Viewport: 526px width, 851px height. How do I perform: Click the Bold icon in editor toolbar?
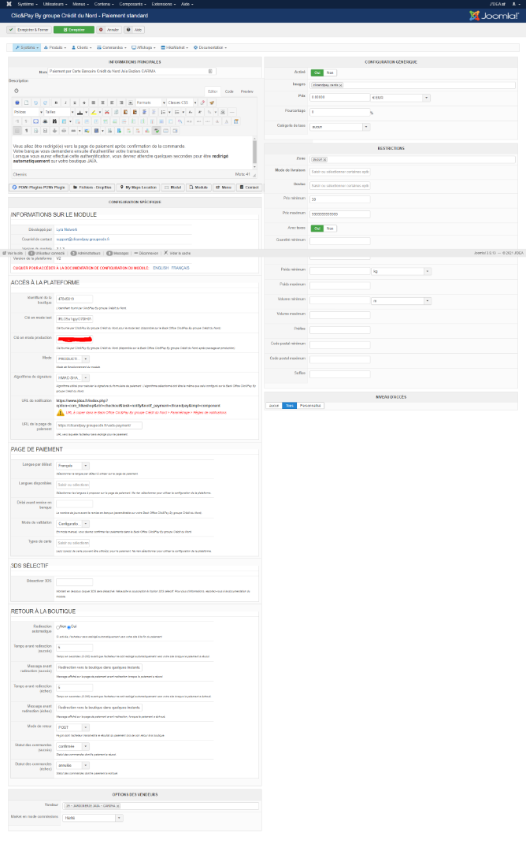tap(57, 102)
